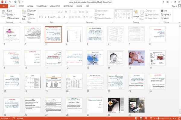This screenshot has width=181, height=120.
Task: Toggle Strikethrough formatting
Action: pyautogui.click(x=51, y=17)
